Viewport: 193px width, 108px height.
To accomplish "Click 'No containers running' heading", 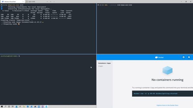I will tap(167, 80).
